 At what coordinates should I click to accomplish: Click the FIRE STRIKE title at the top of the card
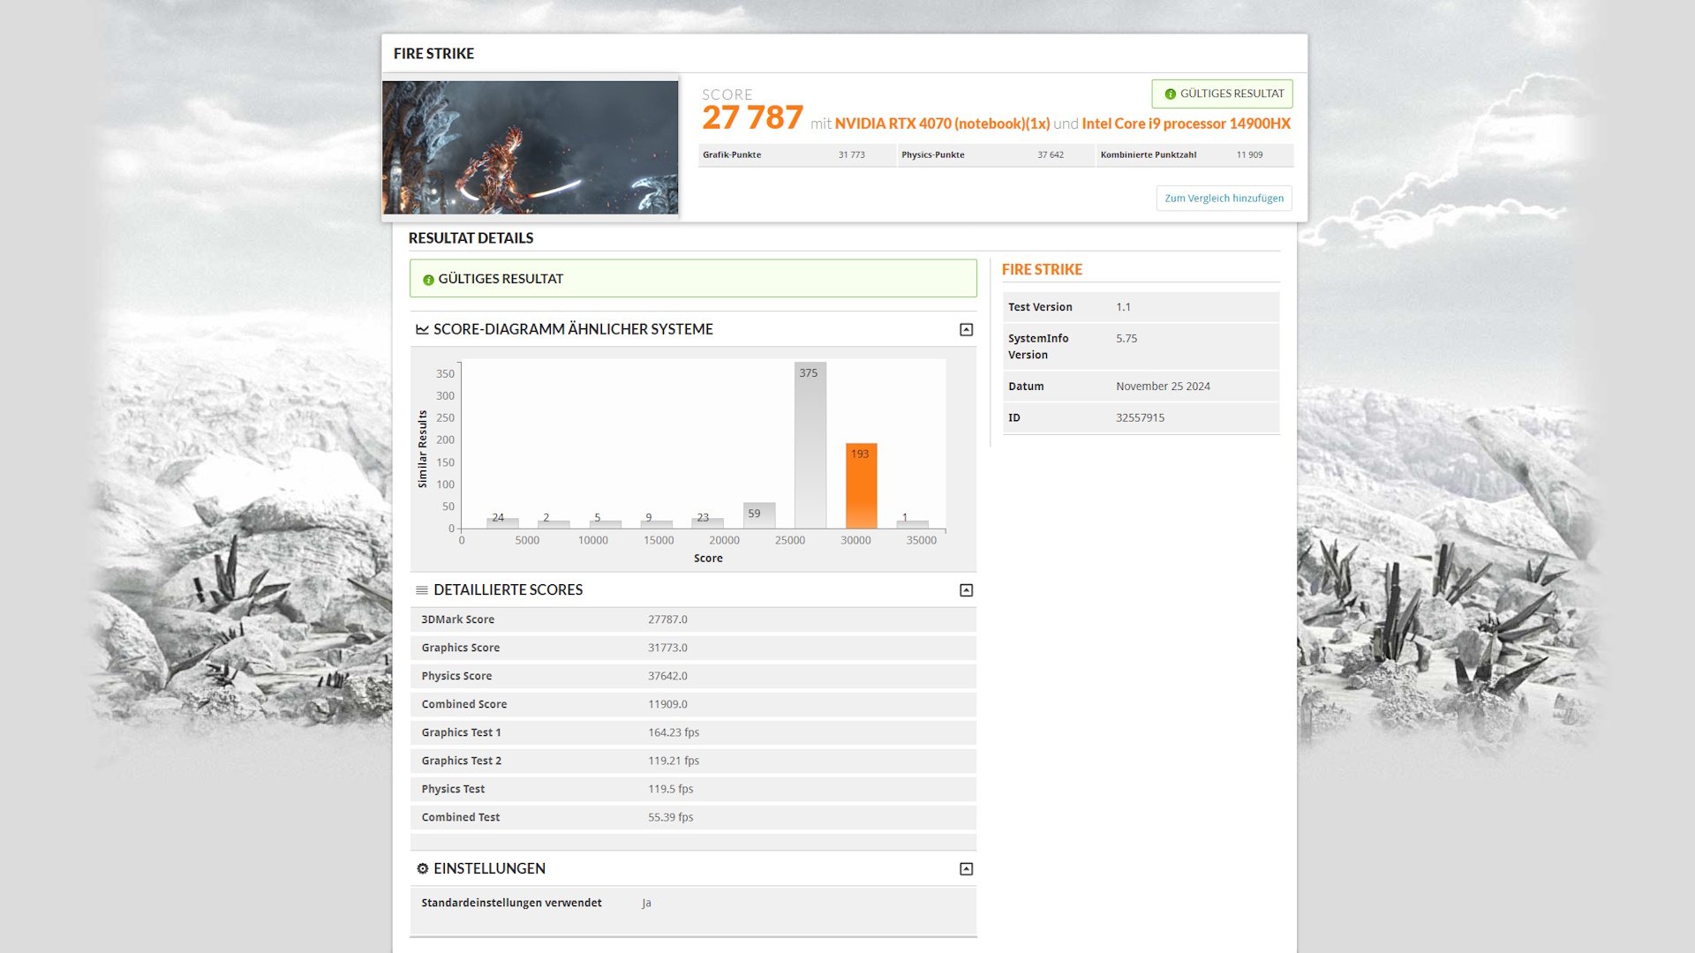point(433,54)
